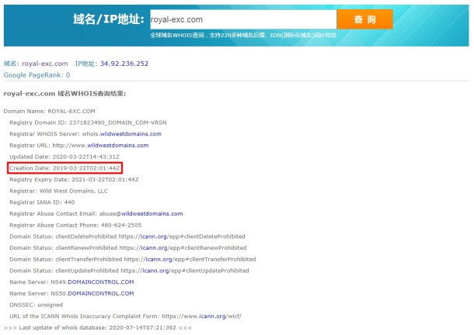This screenshot has width=474, height=335.
Task: Click the domain/IP search input field
Action: 243,19
